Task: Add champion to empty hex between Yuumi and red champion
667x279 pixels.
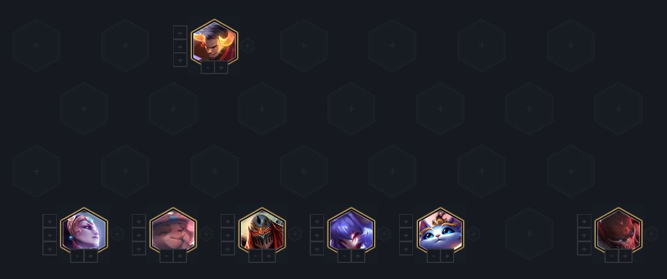Action: [529, 234]
